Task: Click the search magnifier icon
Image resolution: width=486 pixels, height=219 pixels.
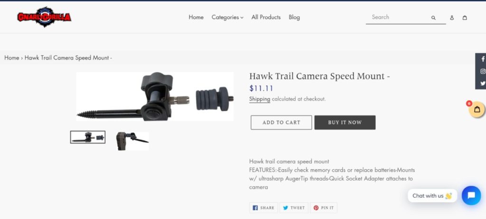Action: coord(433,18)
